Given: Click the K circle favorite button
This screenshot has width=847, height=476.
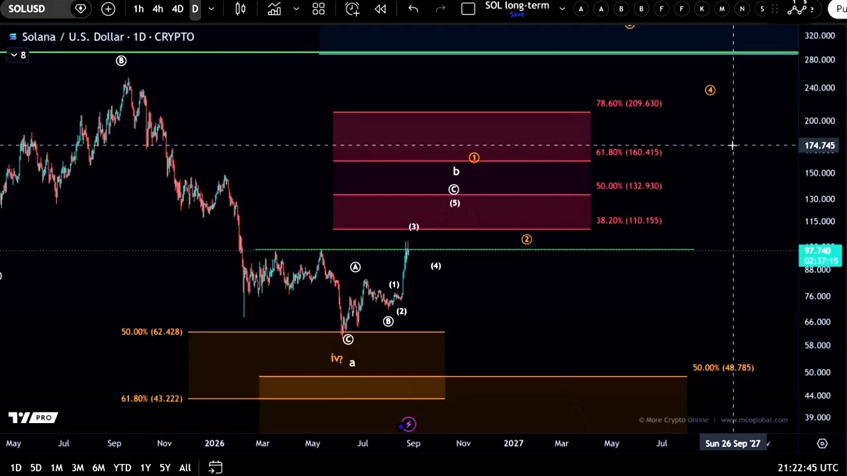Looking at the screenshot, I should (x=701, y=9).
